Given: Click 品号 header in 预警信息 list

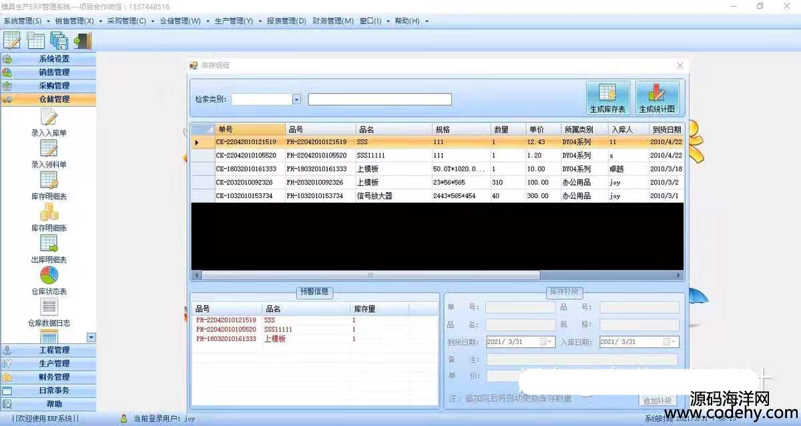Looking at the screenshot, I should click(227, 309).
